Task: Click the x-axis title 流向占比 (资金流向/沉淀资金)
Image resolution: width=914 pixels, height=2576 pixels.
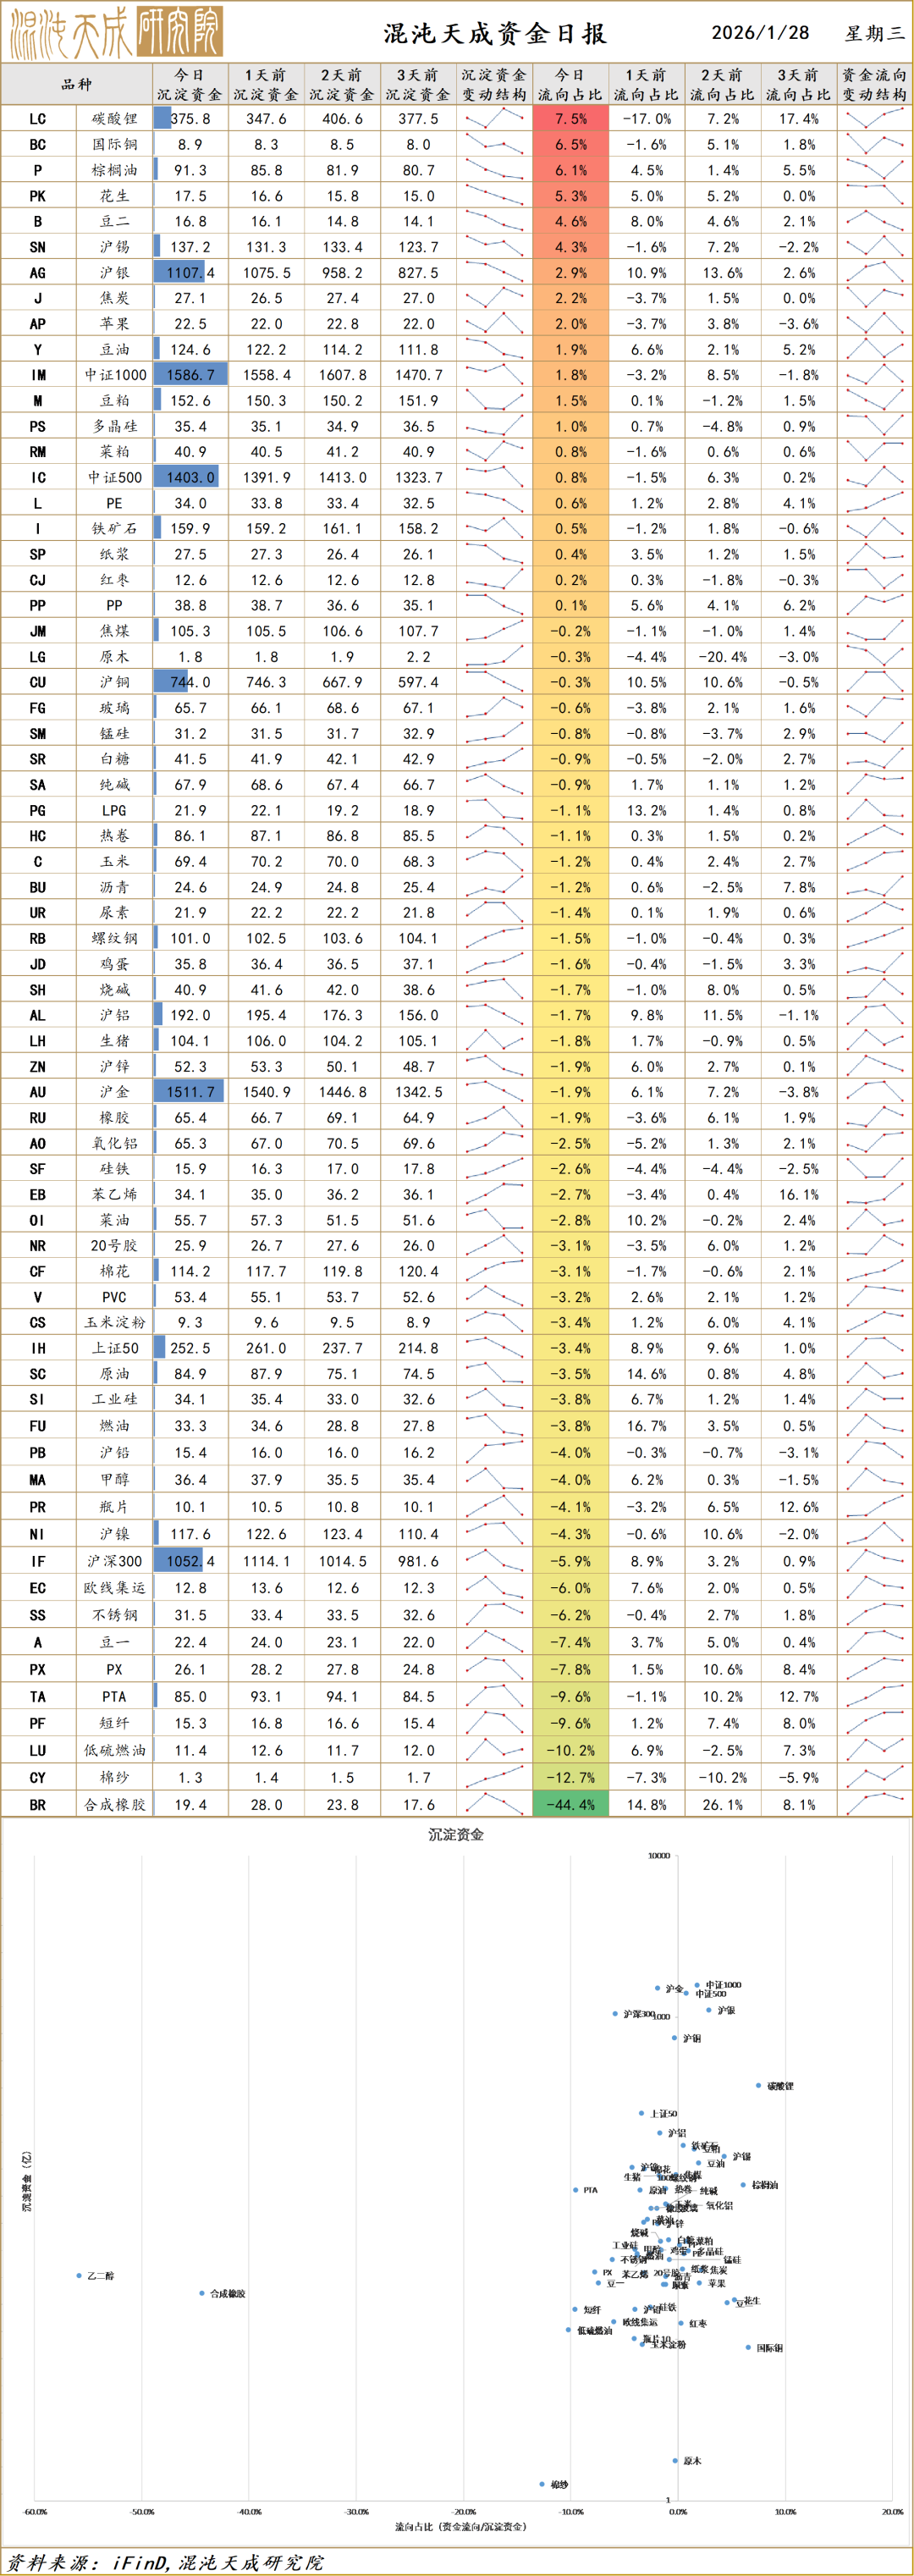Action: click(x=461, y=2527)
